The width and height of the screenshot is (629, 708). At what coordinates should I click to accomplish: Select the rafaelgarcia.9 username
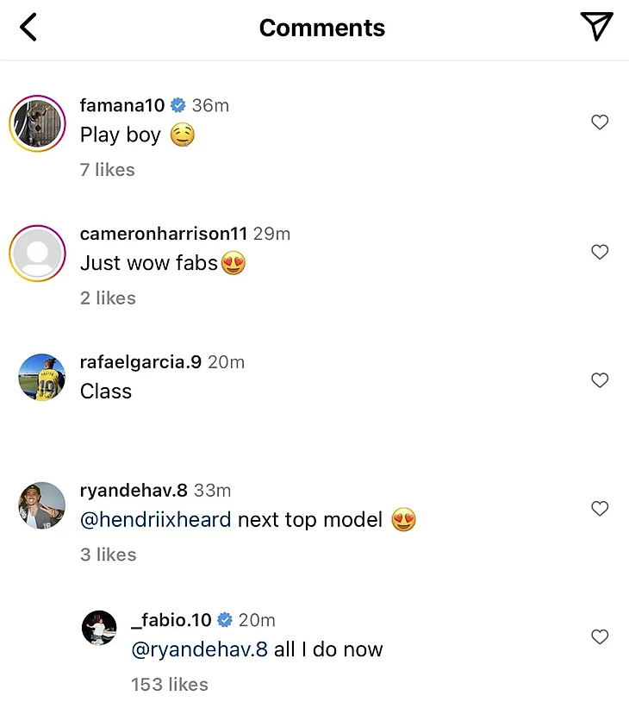click(x=140, y=362)
